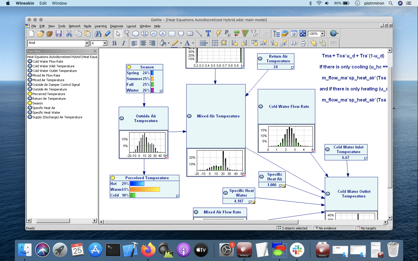Expand the zoom percentage dropdown
Image resolution: width=418 pixels, height=261 pixels.
pyautogui.click(x=322, y=34)
